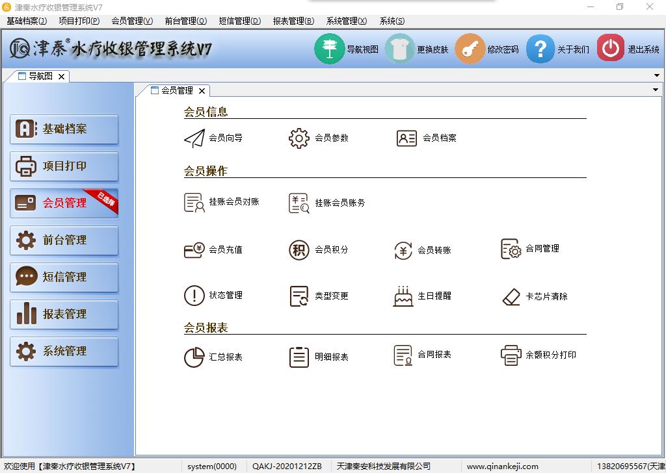Click the 更换皮肤 shirt icon

(x=399, y=49)
